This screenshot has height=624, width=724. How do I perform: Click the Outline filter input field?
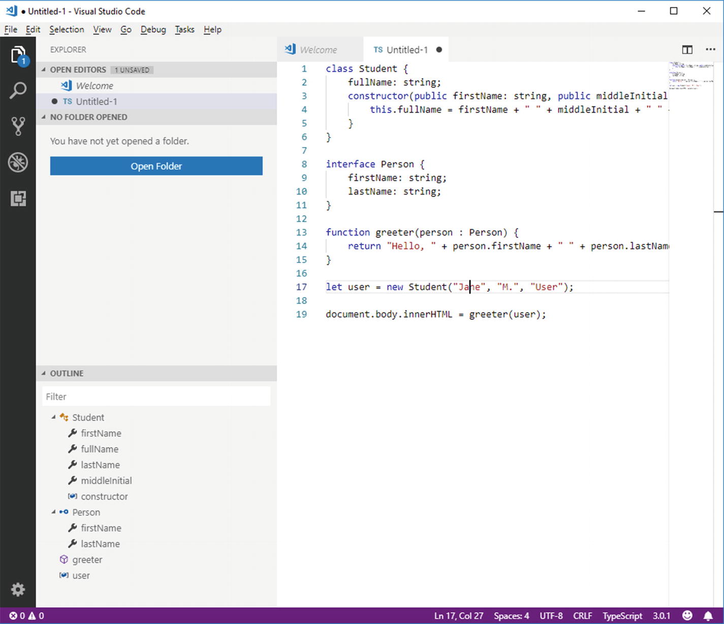point(156,397)
